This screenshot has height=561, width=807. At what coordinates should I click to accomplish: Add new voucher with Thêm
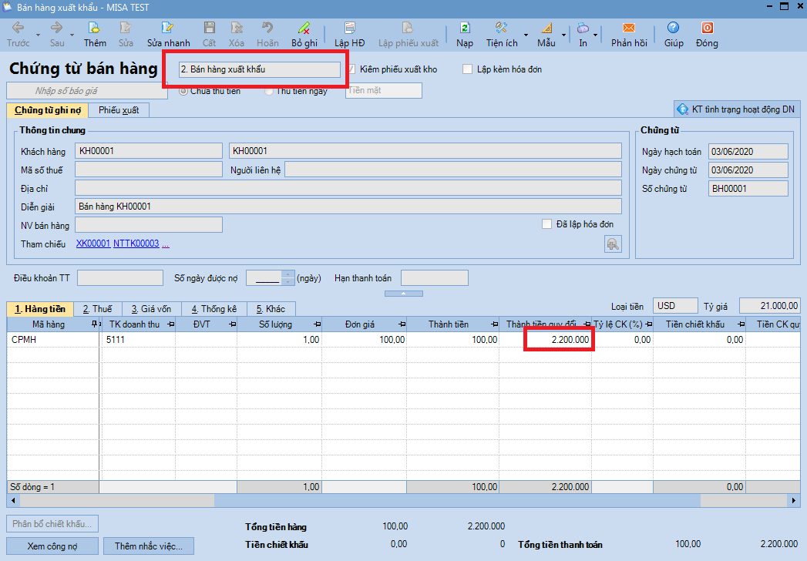(x=95, y=35)
